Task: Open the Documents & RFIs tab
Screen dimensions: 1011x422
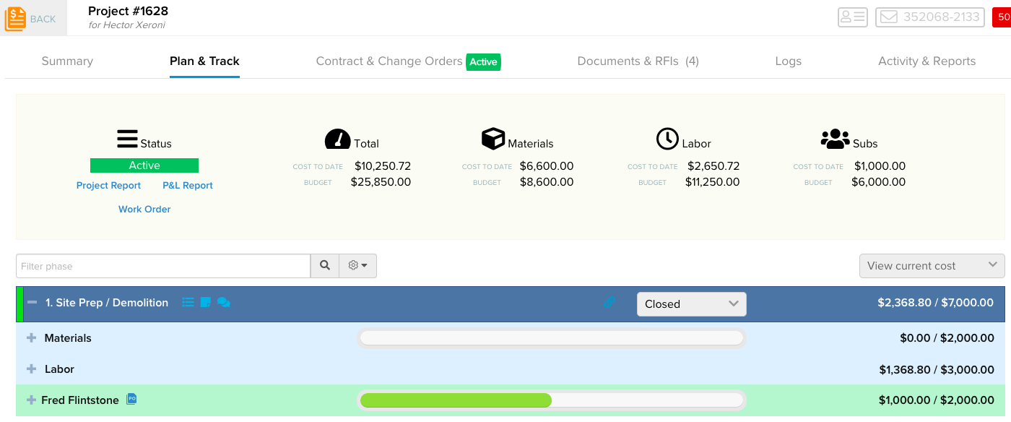Action: pos(638,61)
